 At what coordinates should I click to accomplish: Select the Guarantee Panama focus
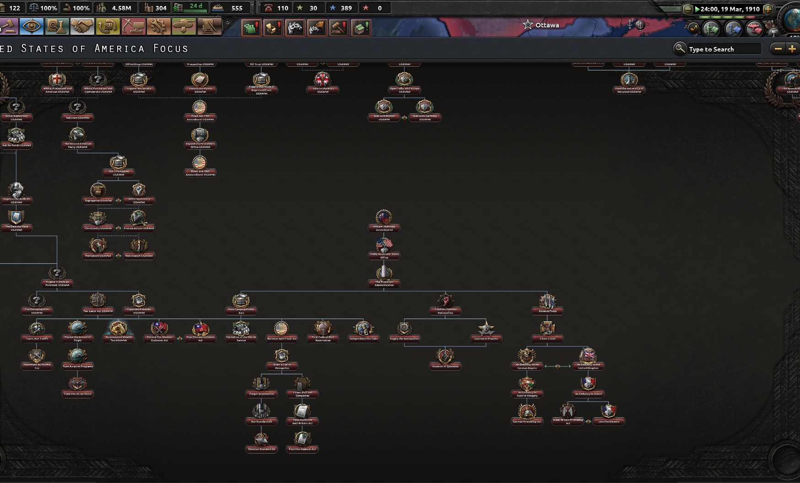coord(486,332)
